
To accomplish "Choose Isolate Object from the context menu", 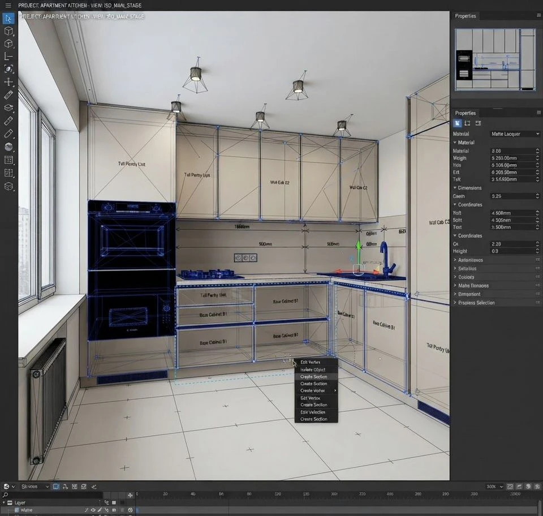I will tap(316, 369).
